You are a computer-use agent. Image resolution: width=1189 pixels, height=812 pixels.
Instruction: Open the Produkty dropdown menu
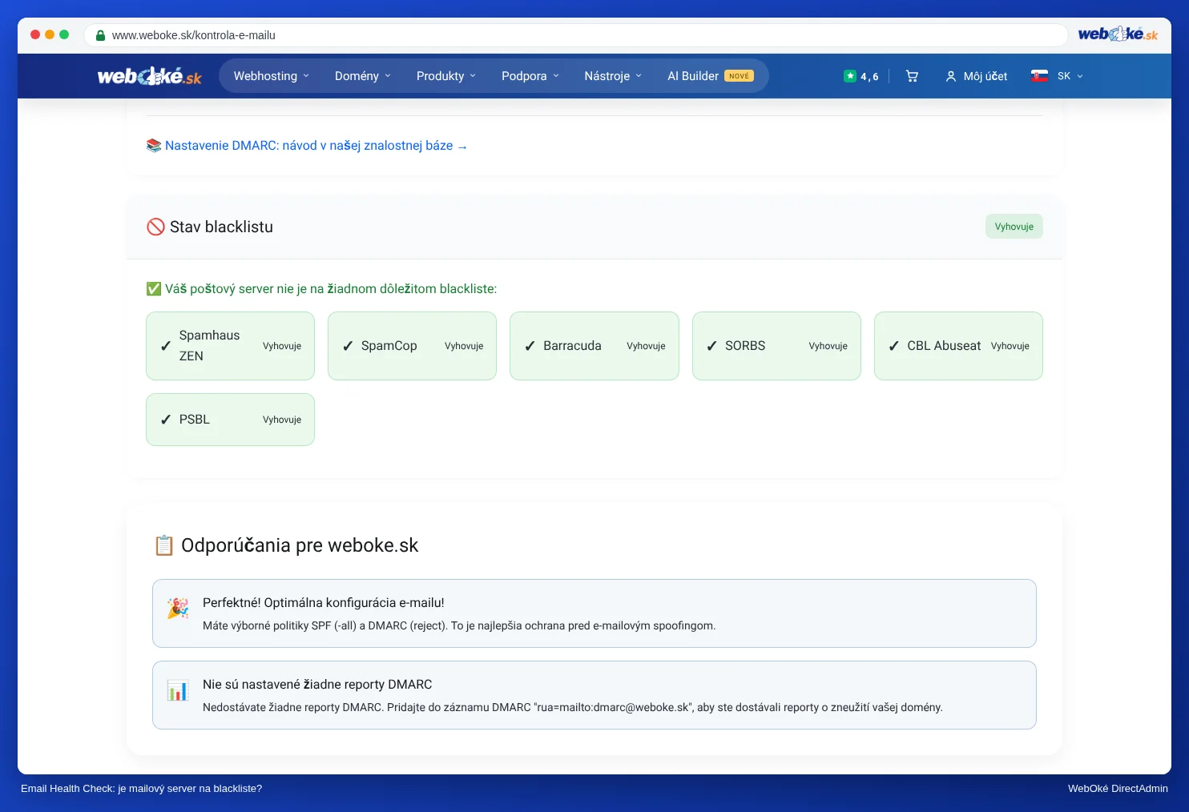tap(446, 76)
